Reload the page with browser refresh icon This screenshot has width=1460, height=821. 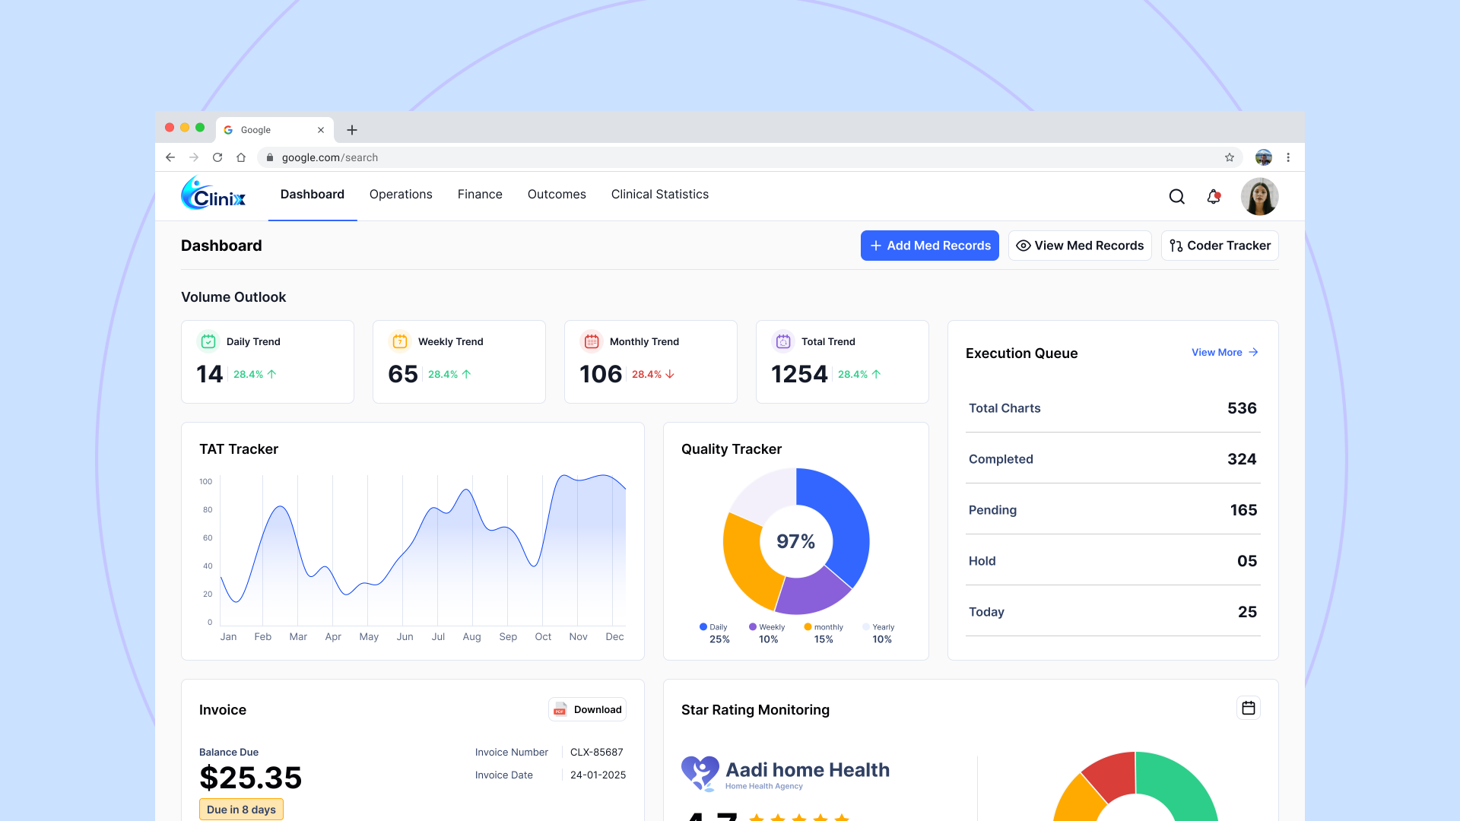217,157
